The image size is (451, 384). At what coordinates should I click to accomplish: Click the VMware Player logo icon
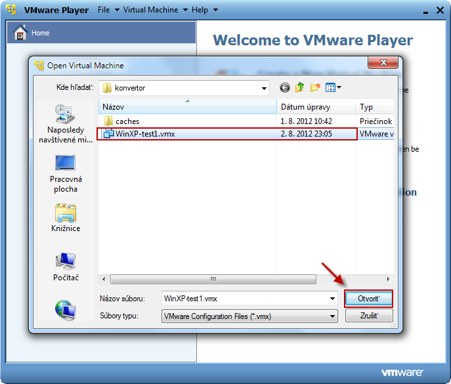click(x=12, y=9)
